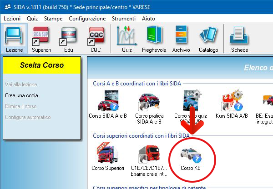Image resolution: width=273 pixels, height=189 pixels.
Task: Select the Corso Superiori truck icon
Action: click(107, 157)
